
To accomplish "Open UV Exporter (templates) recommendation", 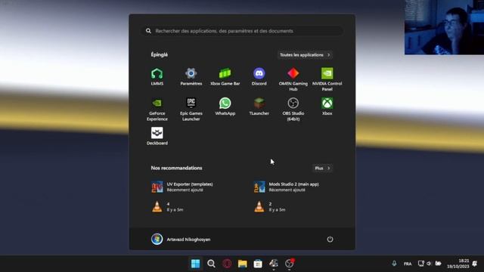I will (182, 187).
